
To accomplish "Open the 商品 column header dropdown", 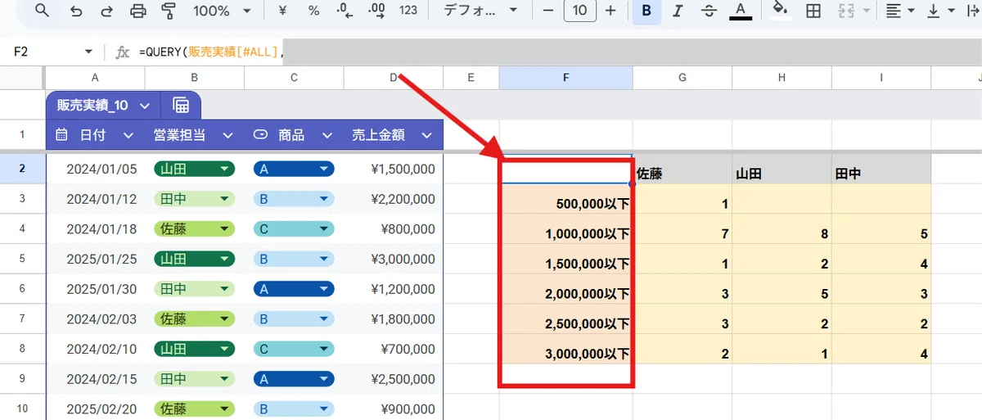I will [327, 135].
